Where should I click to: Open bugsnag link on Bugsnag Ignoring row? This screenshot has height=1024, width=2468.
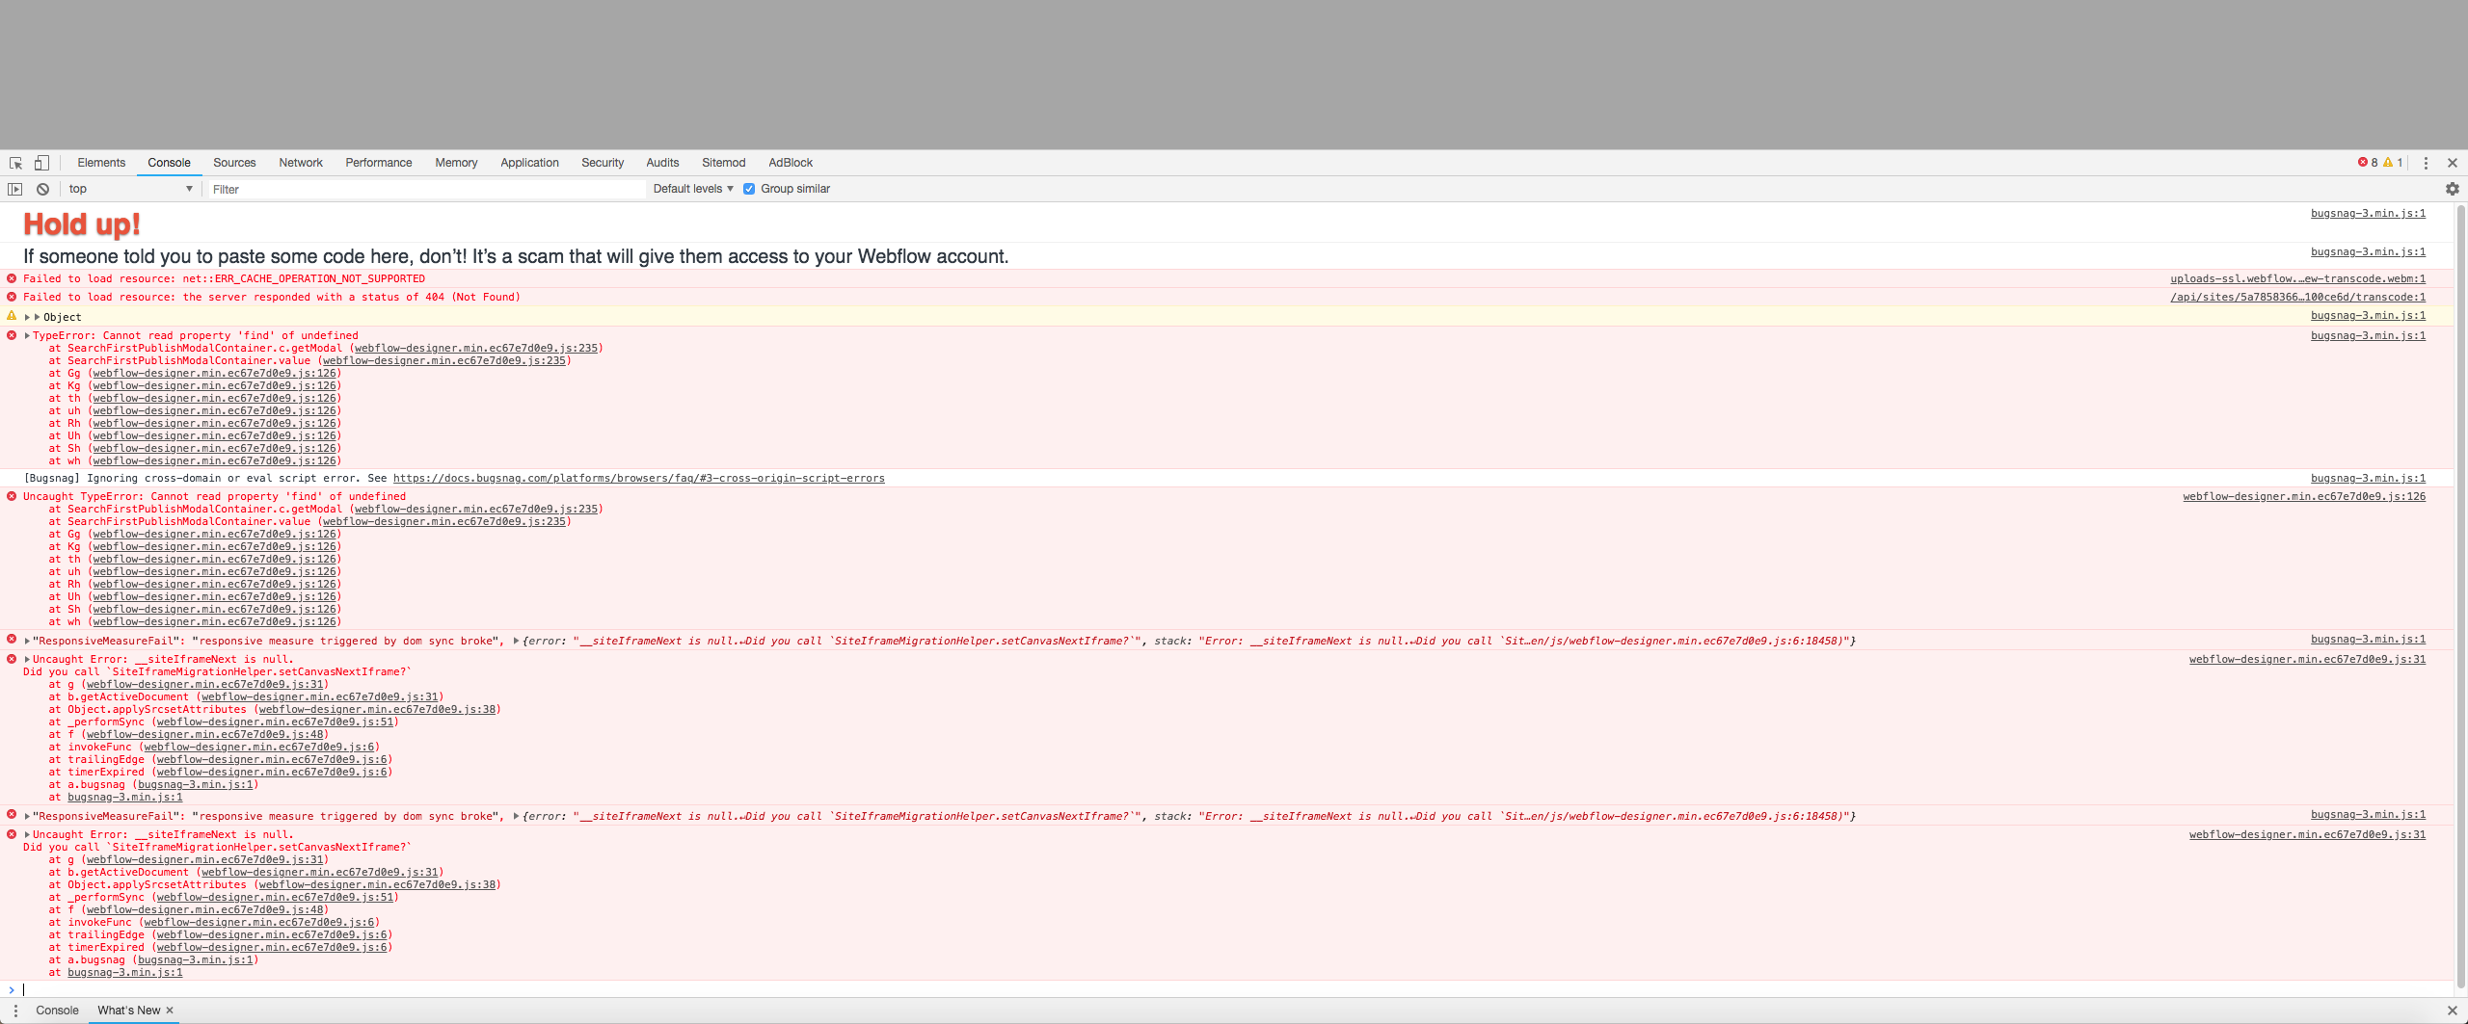click(2368, 478)
